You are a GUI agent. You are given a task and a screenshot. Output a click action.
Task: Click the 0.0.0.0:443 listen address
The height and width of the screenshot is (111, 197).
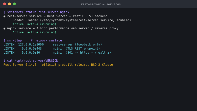click(x=32, y=49)
